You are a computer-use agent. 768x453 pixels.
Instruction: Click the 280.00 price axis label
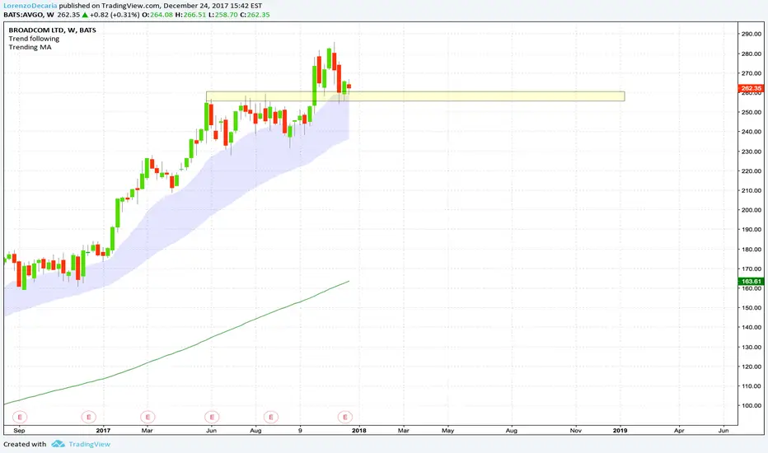(x=752, y=54)
